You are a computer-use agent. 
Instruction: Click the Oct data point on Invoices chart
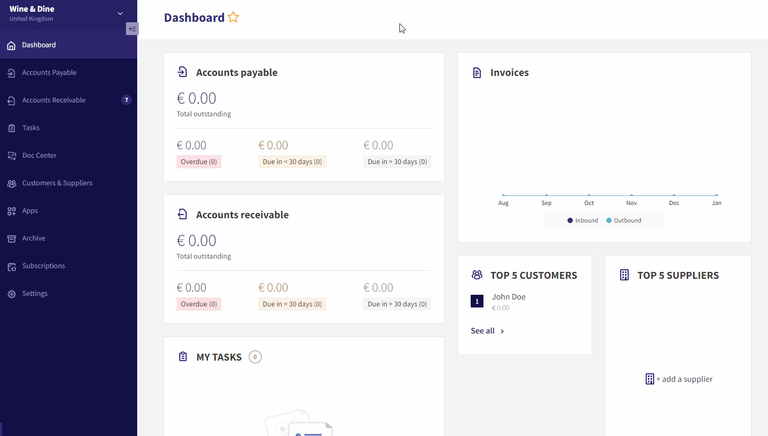pos(589,195)
